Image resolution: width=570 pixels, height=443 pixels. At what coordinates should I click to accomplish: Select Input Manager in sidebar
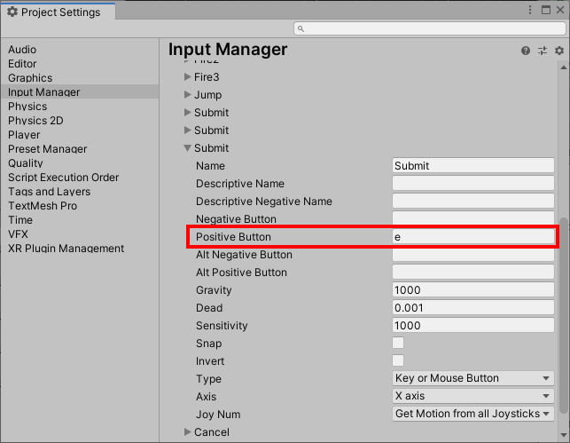point(80,91)
